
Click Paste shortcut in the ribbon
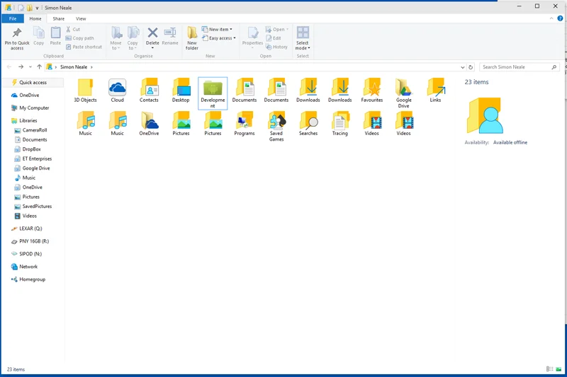point(84,47)
